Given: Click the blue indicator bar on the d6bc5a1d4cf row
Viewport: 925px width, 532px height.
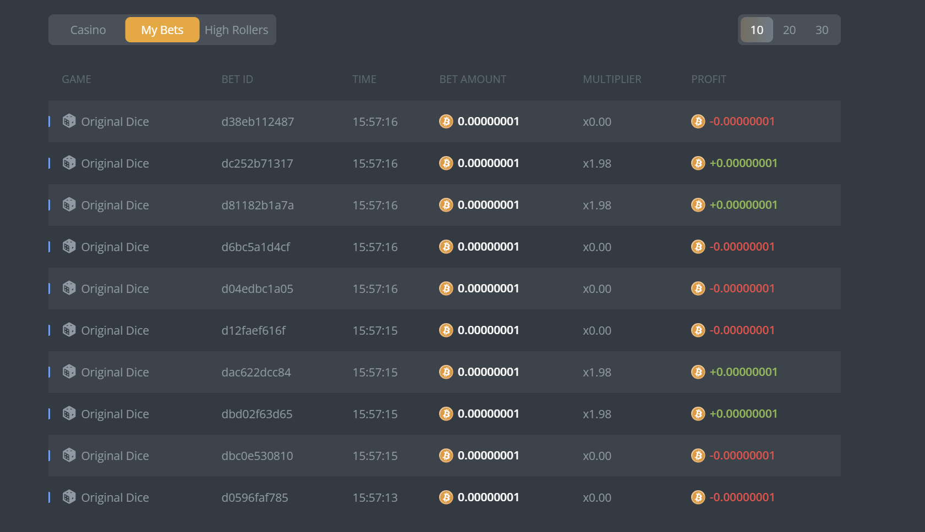Looking at the screenshot, I should click(49, 246).
